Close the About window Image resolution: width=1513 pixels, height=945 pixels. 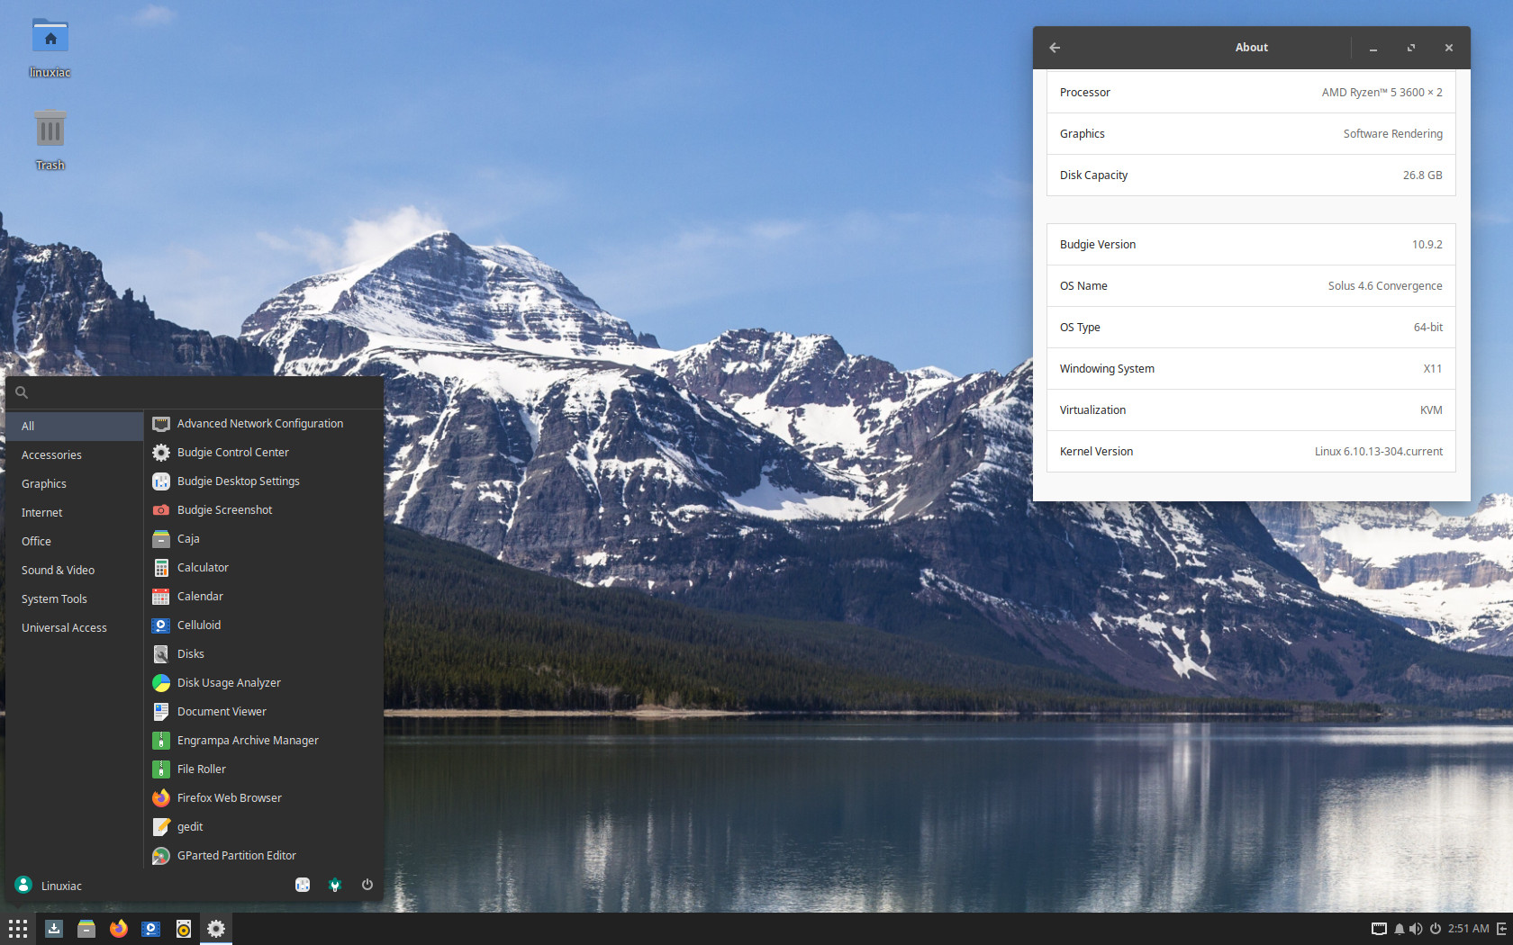point(1449,48)
